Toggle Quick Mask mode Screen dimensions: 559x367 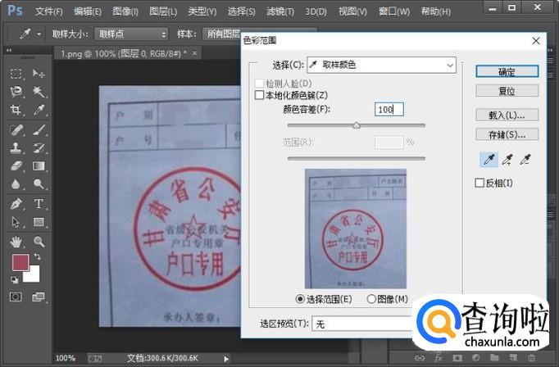(16, 297)
